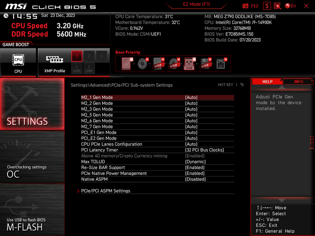Toggle PCIe Native Power Management value
The height and width of the screenshot is (236, 315).
(x=195, y=173)
